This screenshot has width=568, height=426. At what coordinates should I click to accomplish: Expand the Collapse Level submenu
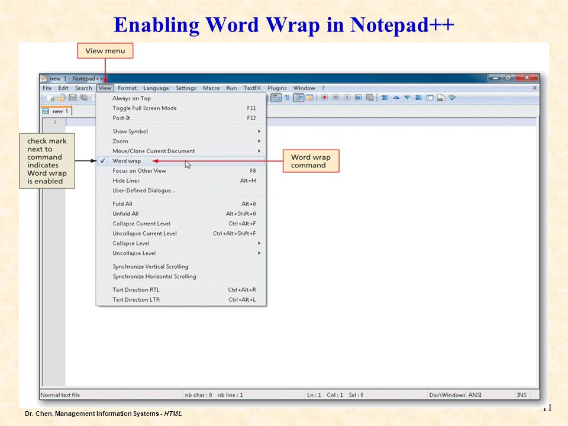coord(181,243)
